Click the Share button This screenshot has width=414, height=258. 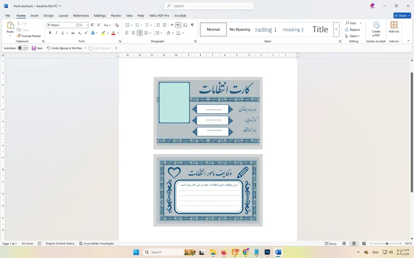pos(402,16)
